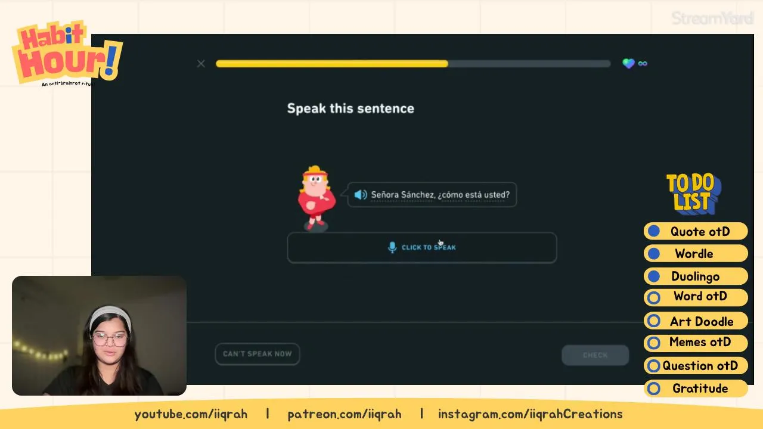The height and width of the screenshot is (429, 763).
Task: Toggle the Word otD to-do circle
Action: click(654, 297)
